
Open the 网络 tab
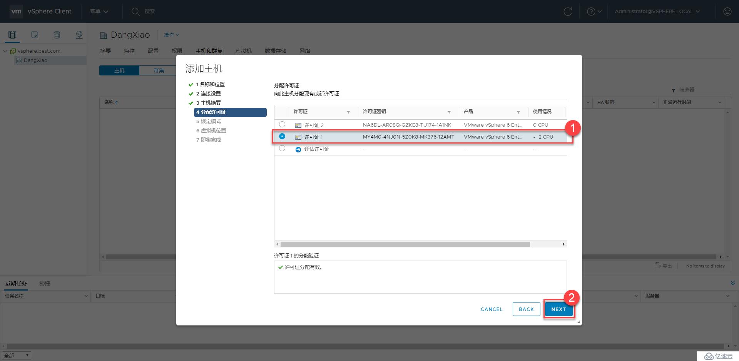coord(305,51)
